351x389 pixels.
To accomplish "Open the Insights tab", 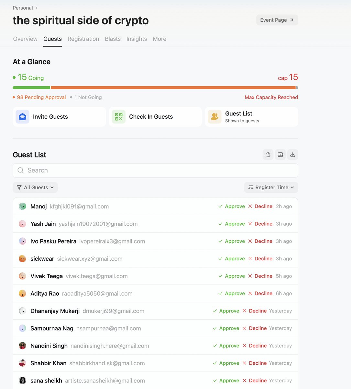I will pyautogui.click(x=137, y=39).
